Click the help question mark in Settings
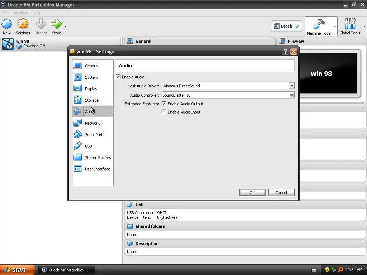Screen dimensions: 367x275 (285, 52)
